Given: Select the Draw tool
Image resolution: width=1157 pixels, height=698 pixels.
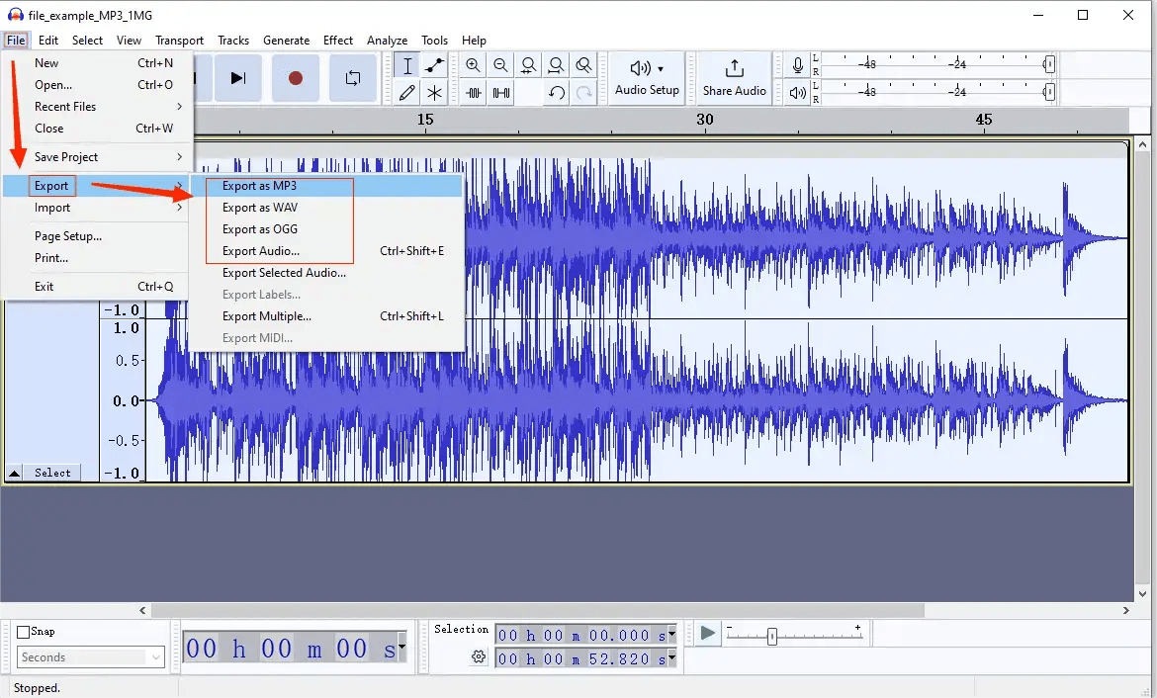Looking at the screenshot, I should point(406,92).
